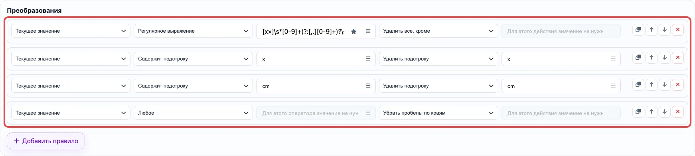Duplicate the rule removing substring cm
The width and height of the screenshot is (695, 156).
tap(638, 85)
